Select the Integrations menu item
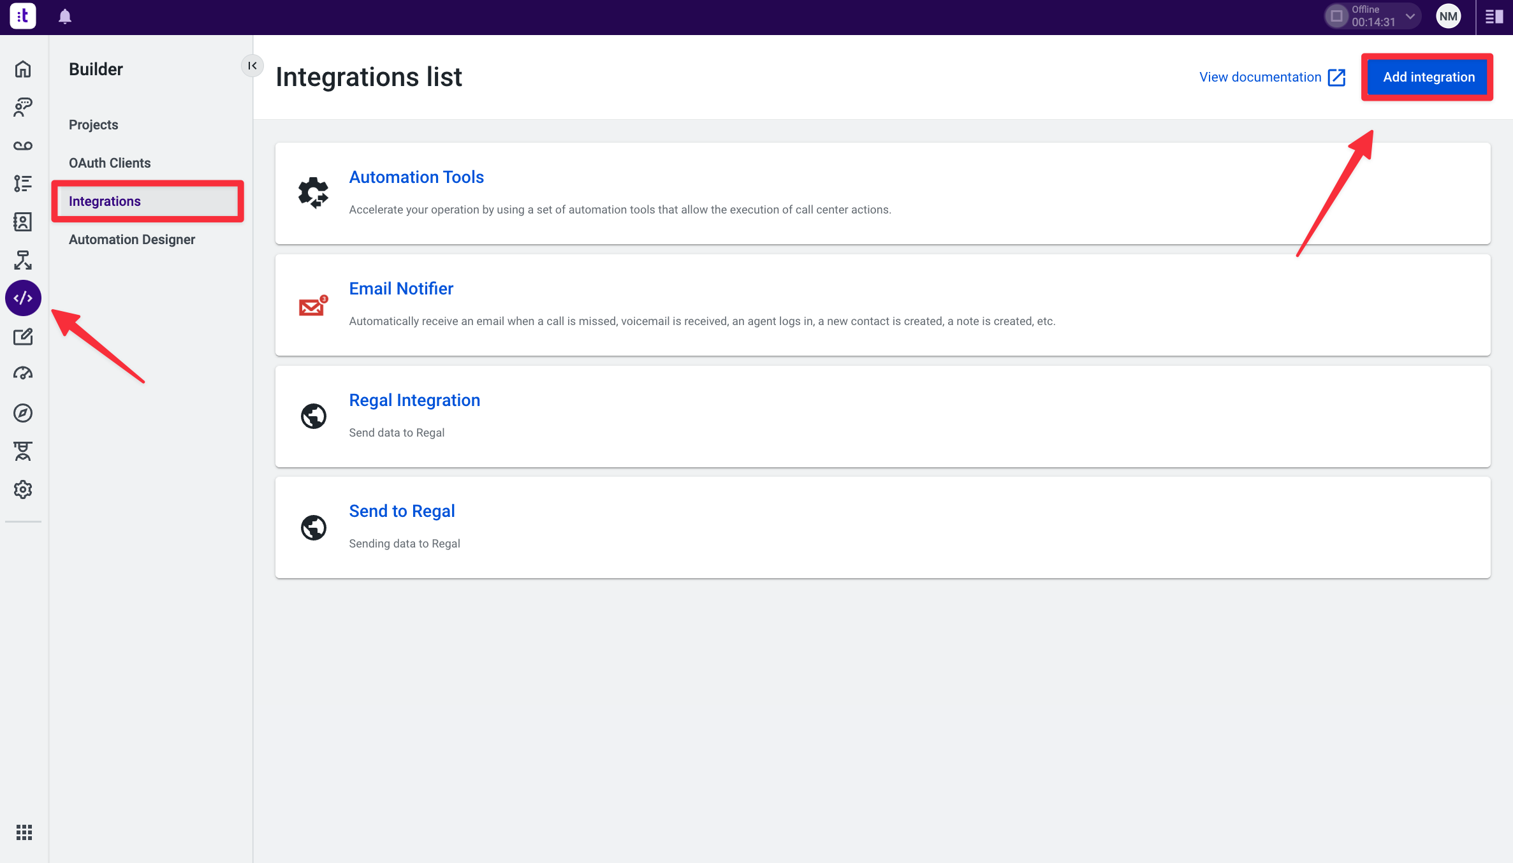Screen dimensions: 1513x863 pos(147,201)
